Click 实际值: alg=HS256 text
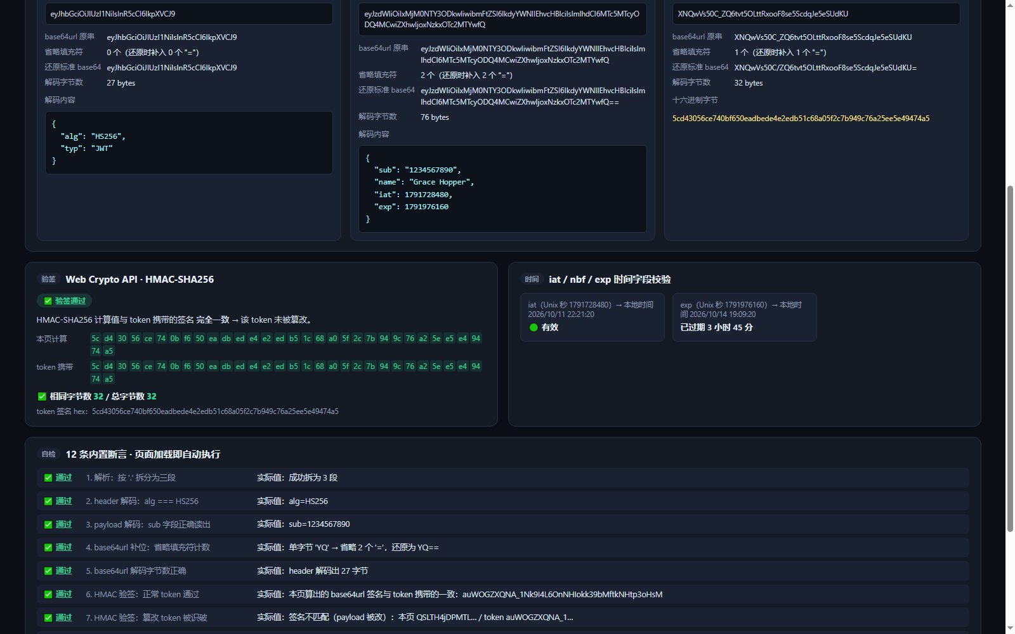This screenshot has height=634, width=1015. click(292, 501)
